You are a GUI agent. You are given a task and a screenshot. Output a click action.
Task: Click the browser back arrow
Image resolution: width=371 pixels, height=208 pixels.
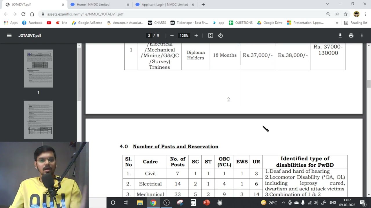(x=6, y=14)
